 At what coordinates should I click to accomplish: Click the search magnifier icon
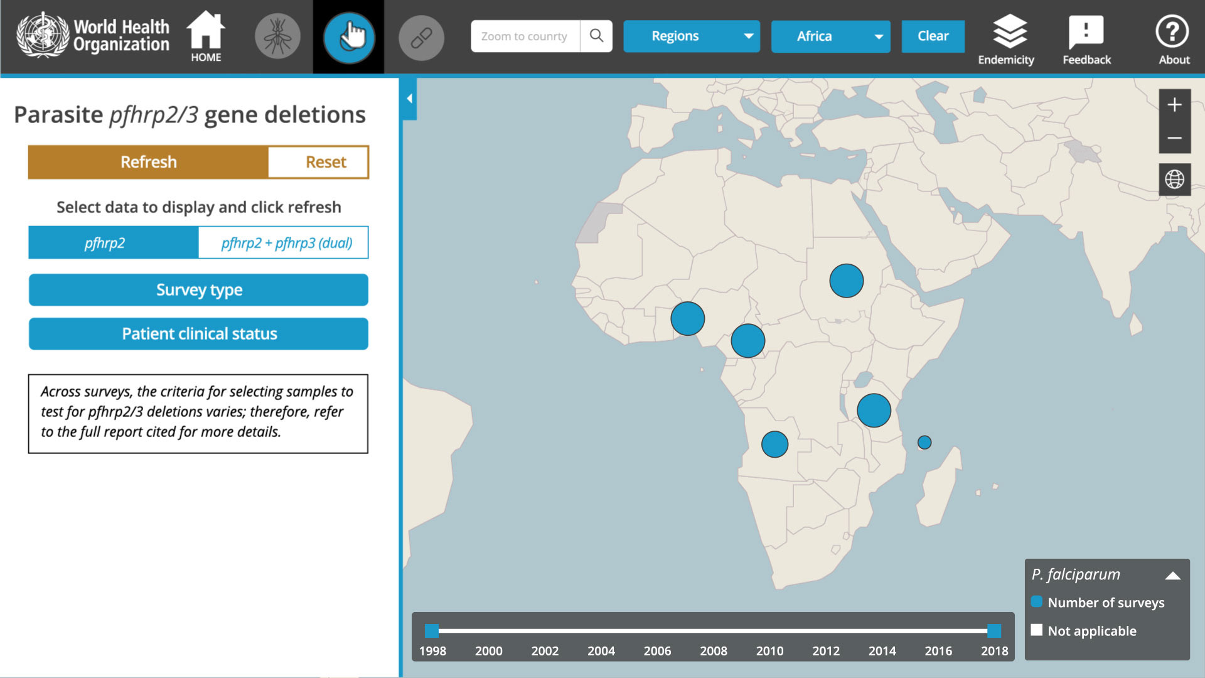tap(596, 36)
